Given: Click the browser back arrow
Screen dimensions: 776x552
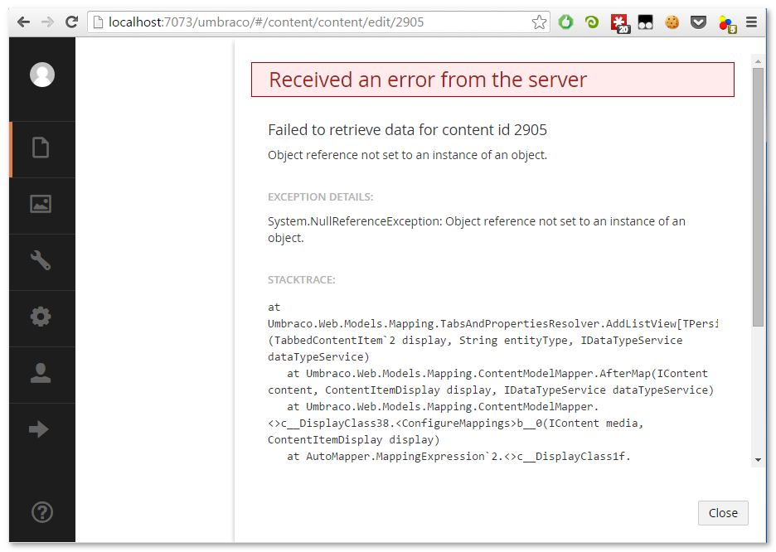Looking at the screenshot, I should coord(23,22).
